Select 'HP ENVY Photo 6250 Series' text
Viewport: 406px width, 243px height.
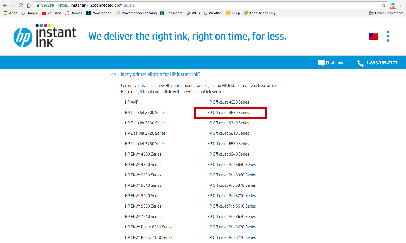tap(149, 227)
